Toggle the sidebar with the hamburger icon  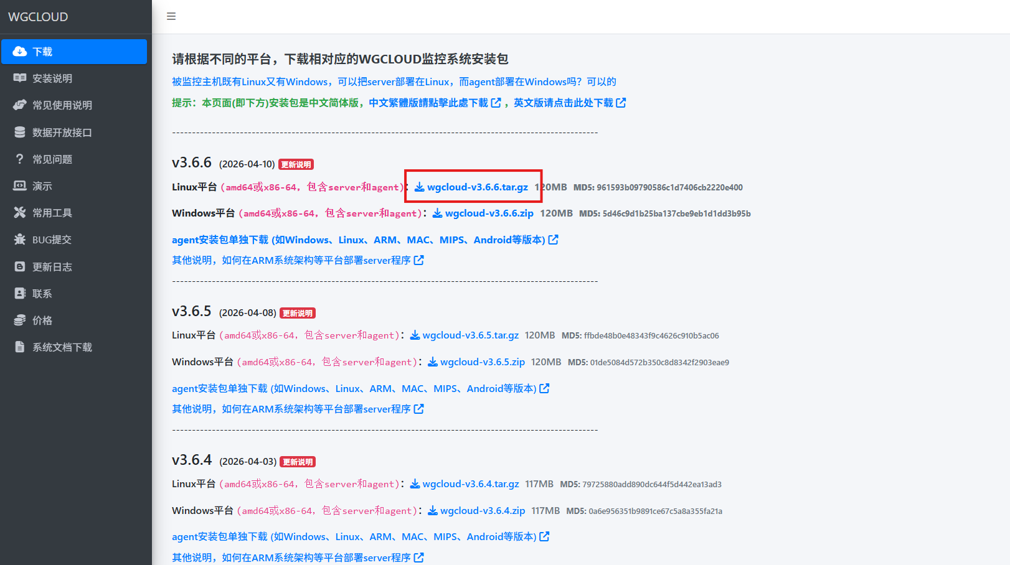coord(171,16)
